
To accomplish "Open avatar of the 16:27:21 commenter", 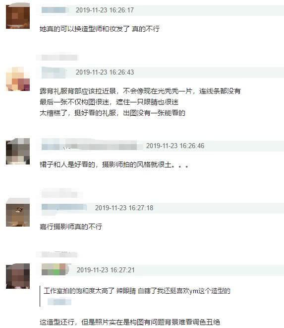I will click(18, 276).
